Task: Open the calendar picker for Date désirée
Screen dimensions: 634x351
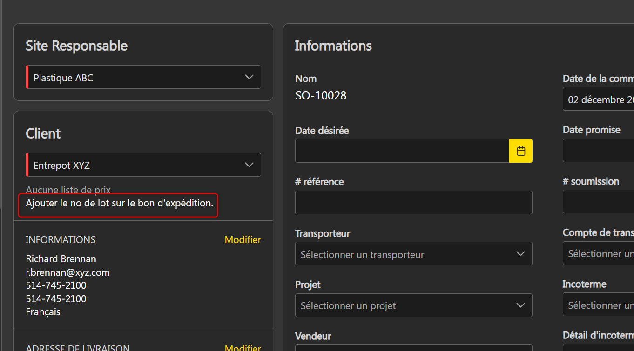Action: [x=520, y=151]
